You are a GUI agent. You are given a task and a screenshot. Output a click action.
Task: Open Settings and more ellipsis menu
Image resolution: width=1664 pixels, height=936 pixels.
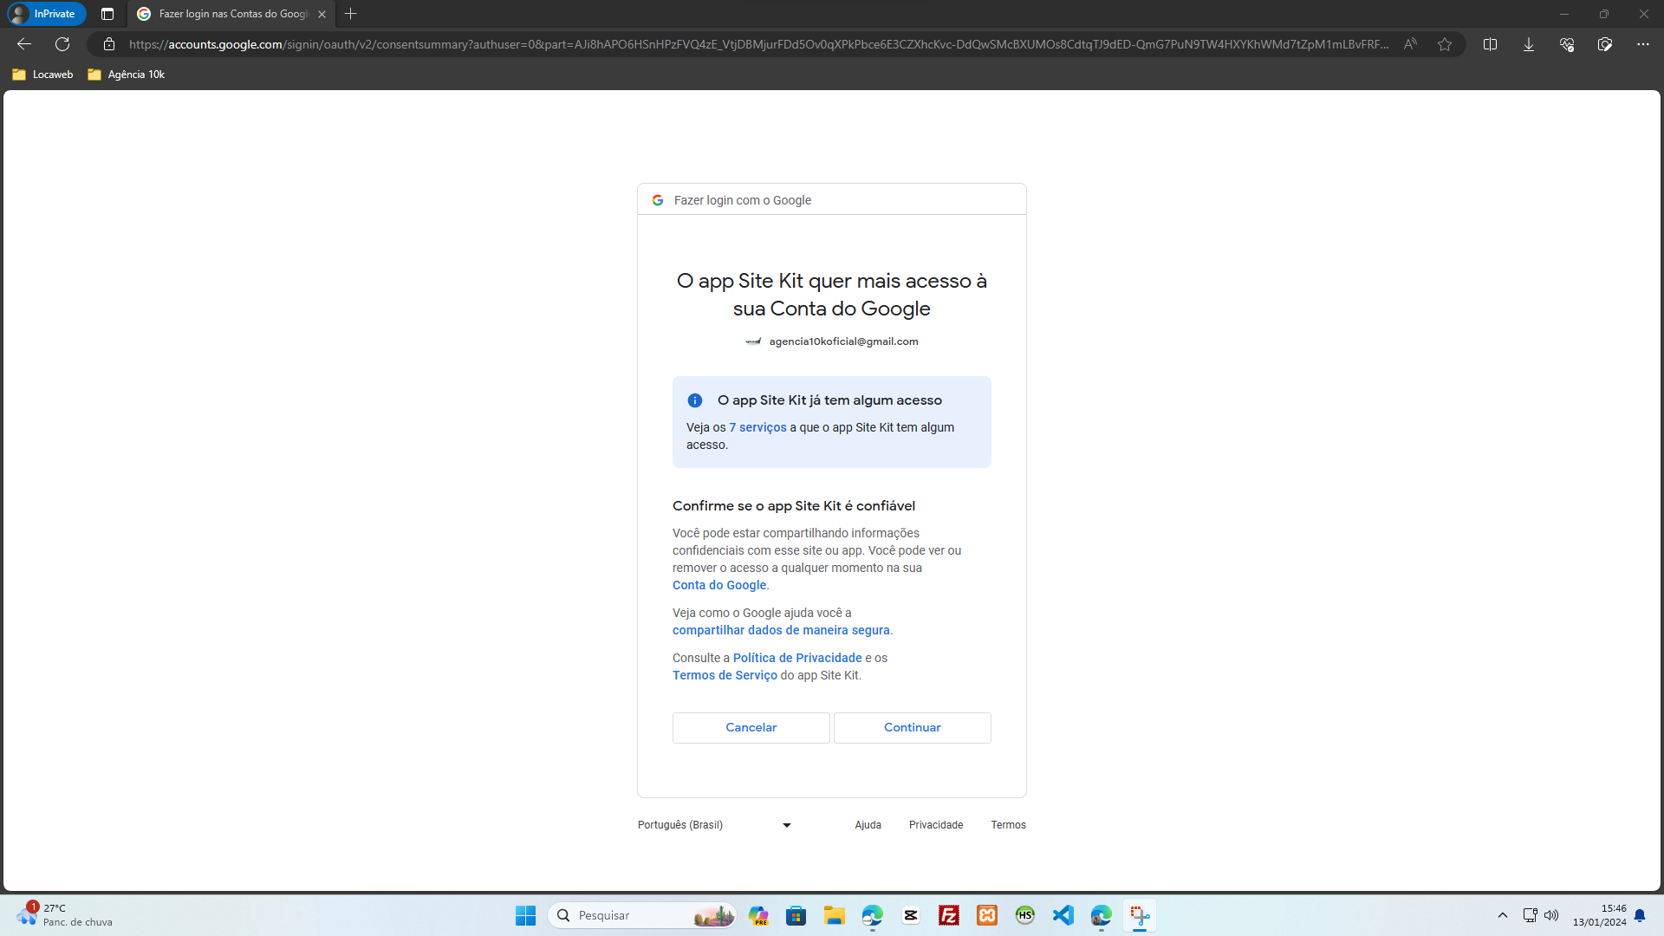(x=1643, y=44)
